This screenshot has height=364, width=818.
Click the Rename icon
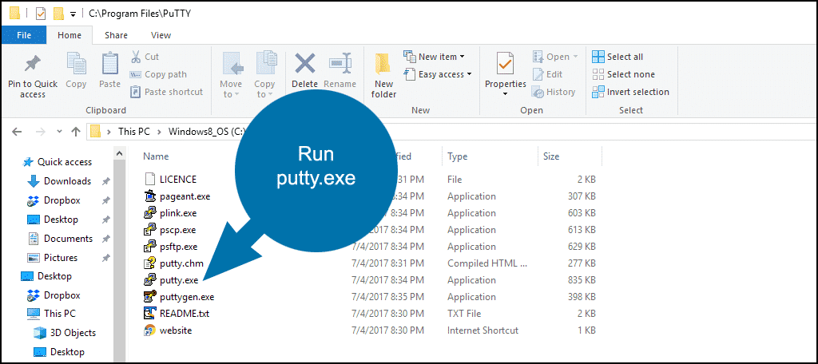(340, 64)
